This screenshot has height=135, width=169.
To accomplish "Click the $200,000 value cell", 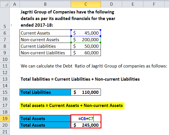I will pos(86,39).
